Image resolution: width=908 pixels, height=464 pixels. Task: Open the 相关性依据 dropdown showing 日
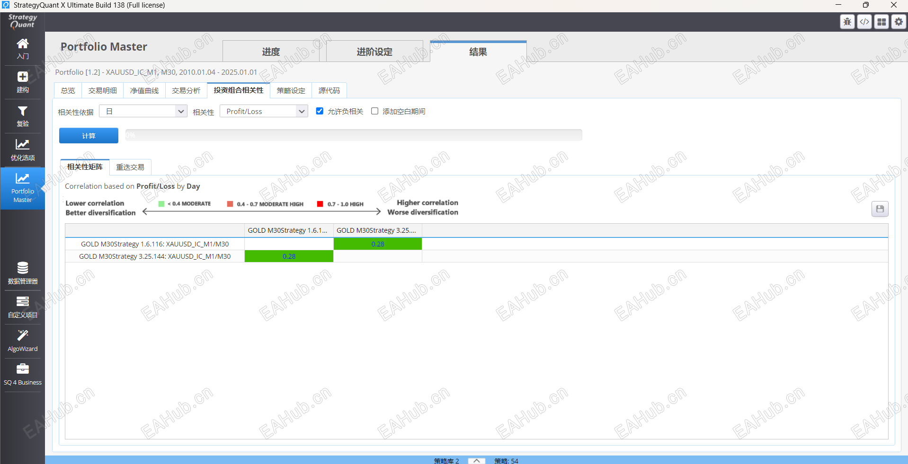(143, 111)
